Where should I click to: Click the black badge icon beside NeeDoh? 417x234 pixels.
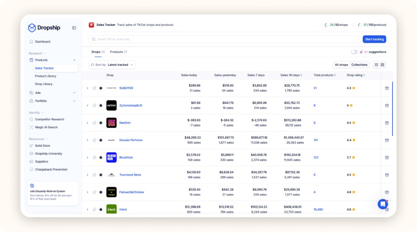(101, 123)
